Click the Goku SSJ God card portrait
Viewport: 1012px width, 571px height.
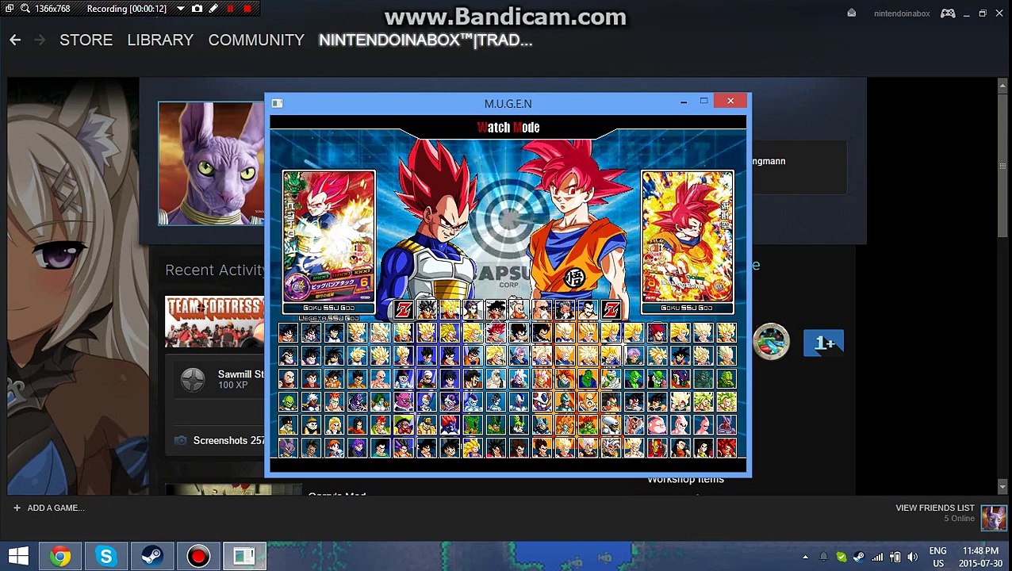click(687, 236)
